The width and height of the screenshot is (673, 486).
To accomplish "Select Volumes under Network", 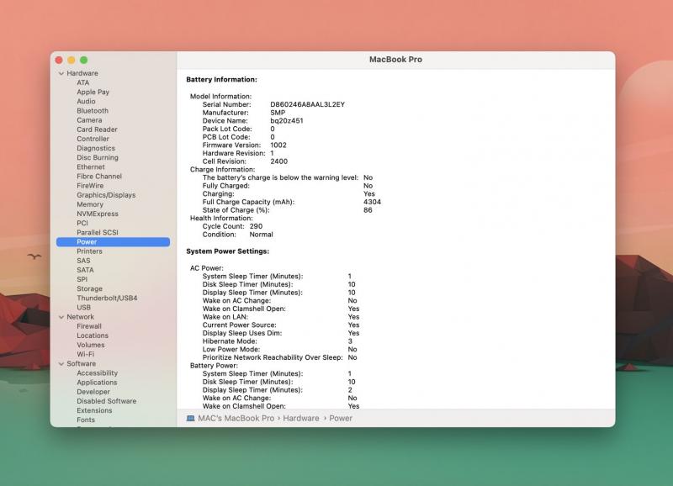I will [91, 346].
